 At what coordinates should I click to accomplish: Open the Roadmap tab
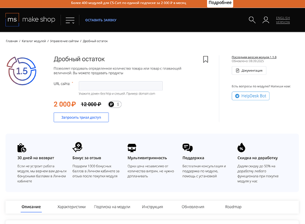233,207
